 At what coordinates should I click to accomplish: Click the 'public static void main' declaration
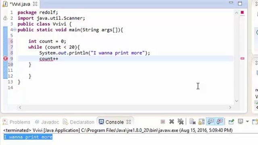click(x=70, y=30)
